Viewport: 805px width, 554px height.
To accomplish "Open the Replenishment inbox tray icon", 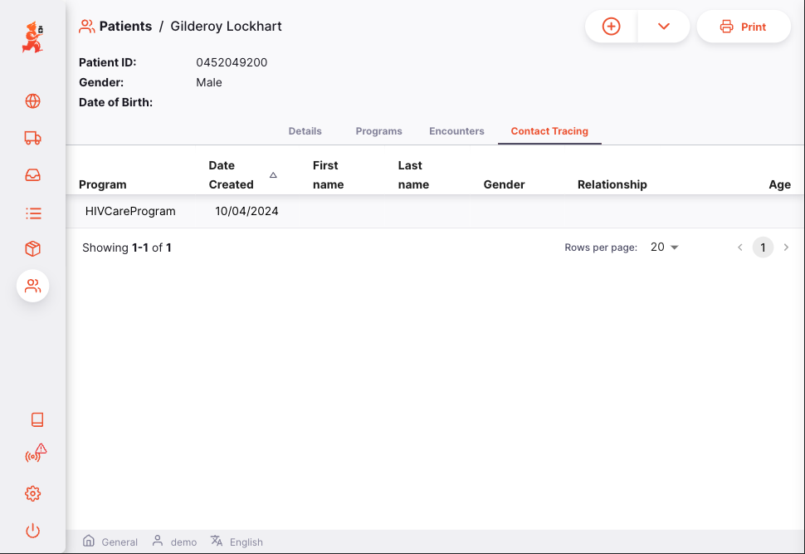I will [33, 175].
